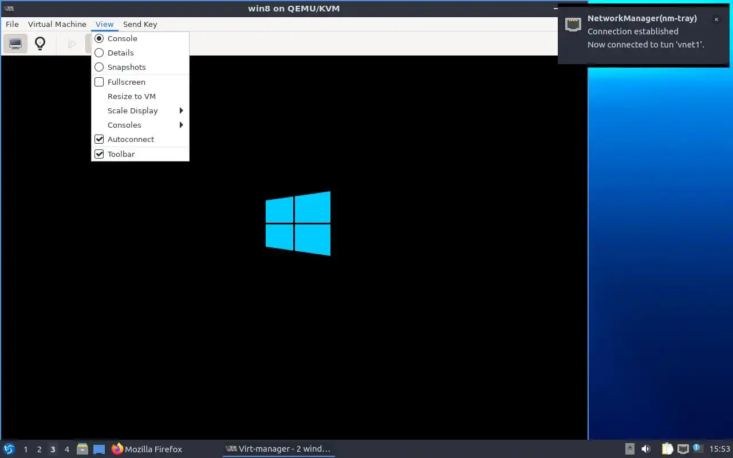Screen dimensions: 733x458
Task: Select the Snapshots radio option
Action: pos(140,67)
